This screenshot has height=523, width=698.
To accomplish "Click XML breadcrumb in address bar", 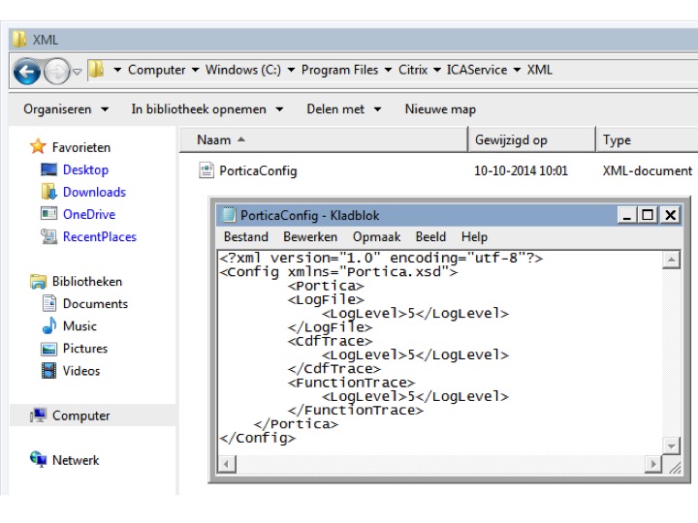I will [x=540, y=70].
